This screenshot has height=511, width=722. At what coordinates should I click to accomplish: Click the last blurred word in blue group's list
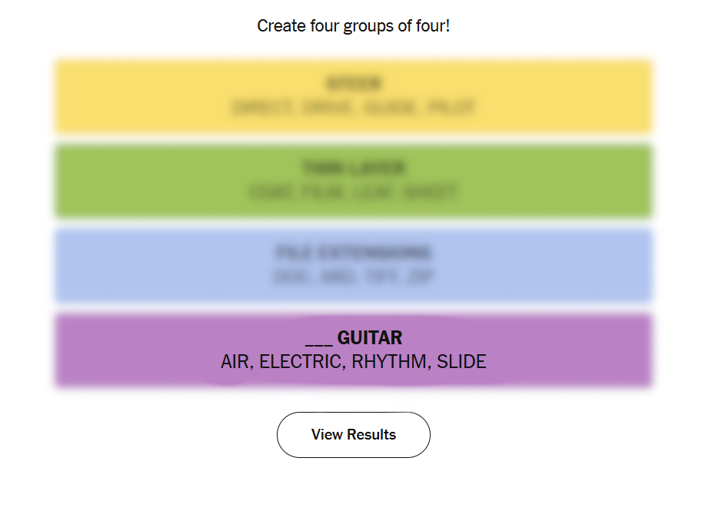click(423, 277)
